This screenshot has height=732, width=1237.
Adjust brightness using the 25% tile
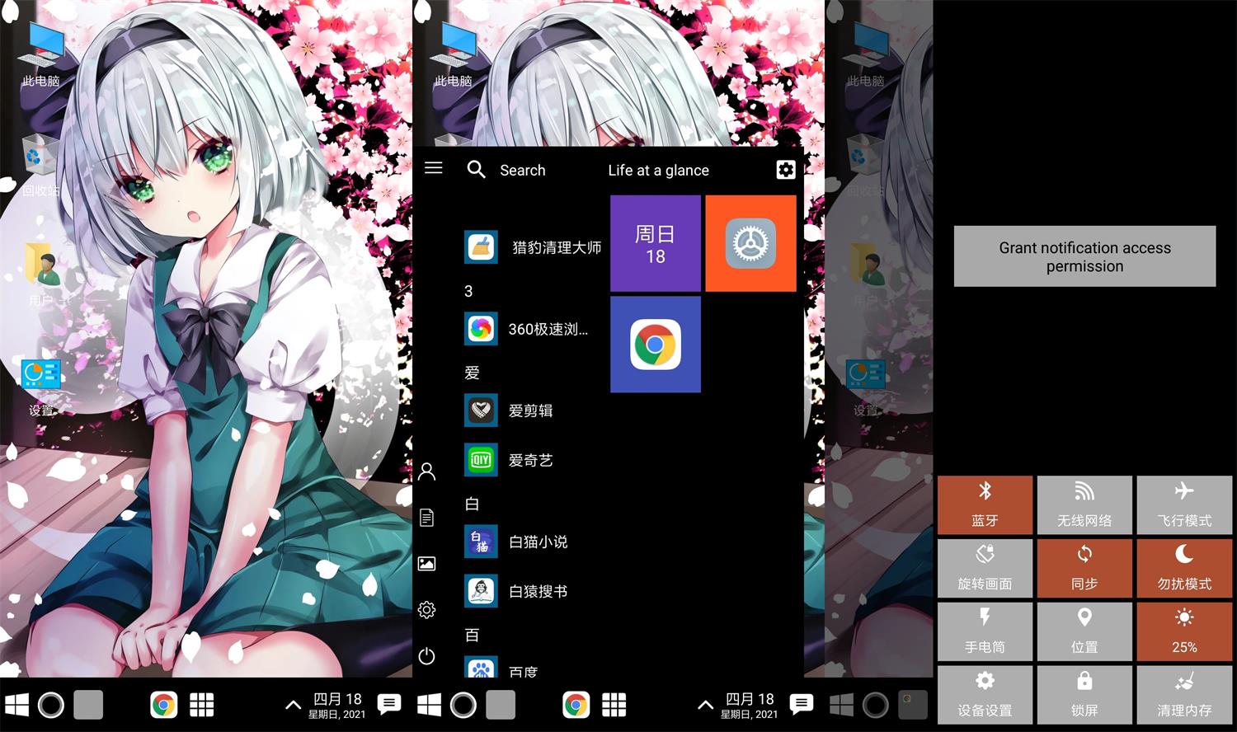click(1183, 631)
